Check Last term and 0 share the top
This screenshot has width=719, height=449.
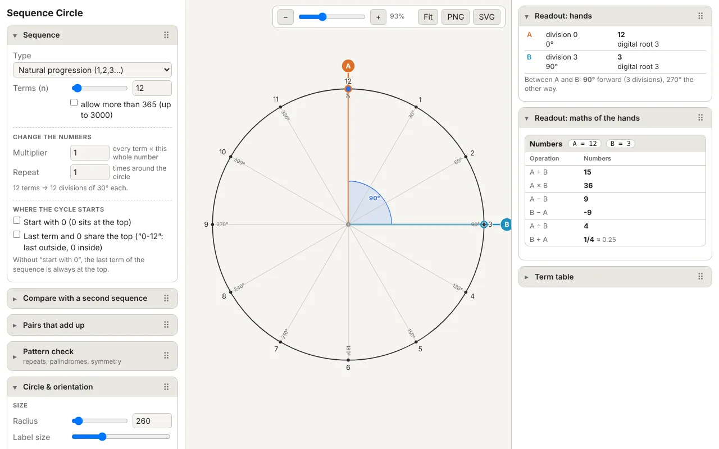[17, 235]
